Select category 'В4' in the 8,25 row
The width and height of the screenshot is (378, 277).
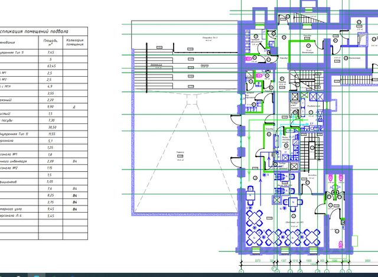(x=75, y=195)
